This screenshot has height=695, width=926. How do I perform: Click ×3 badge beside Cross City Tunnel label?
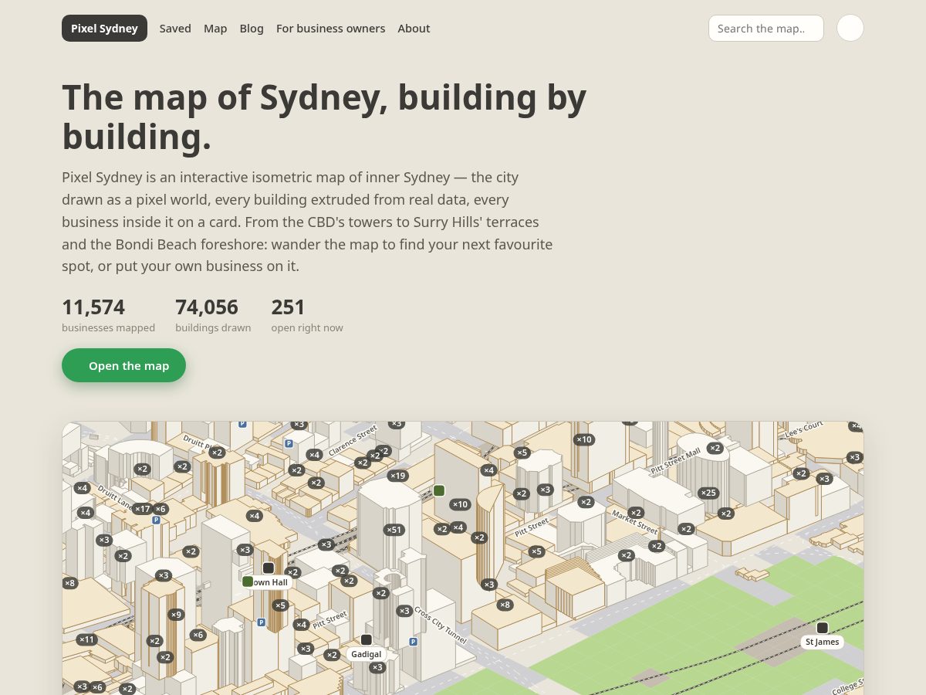404,611
